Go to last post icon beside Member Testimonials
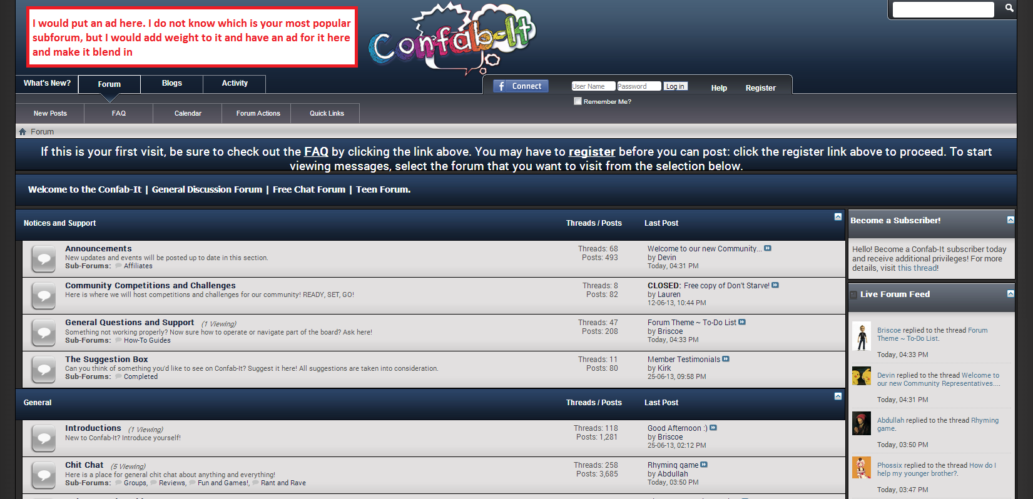 (726, 359)
